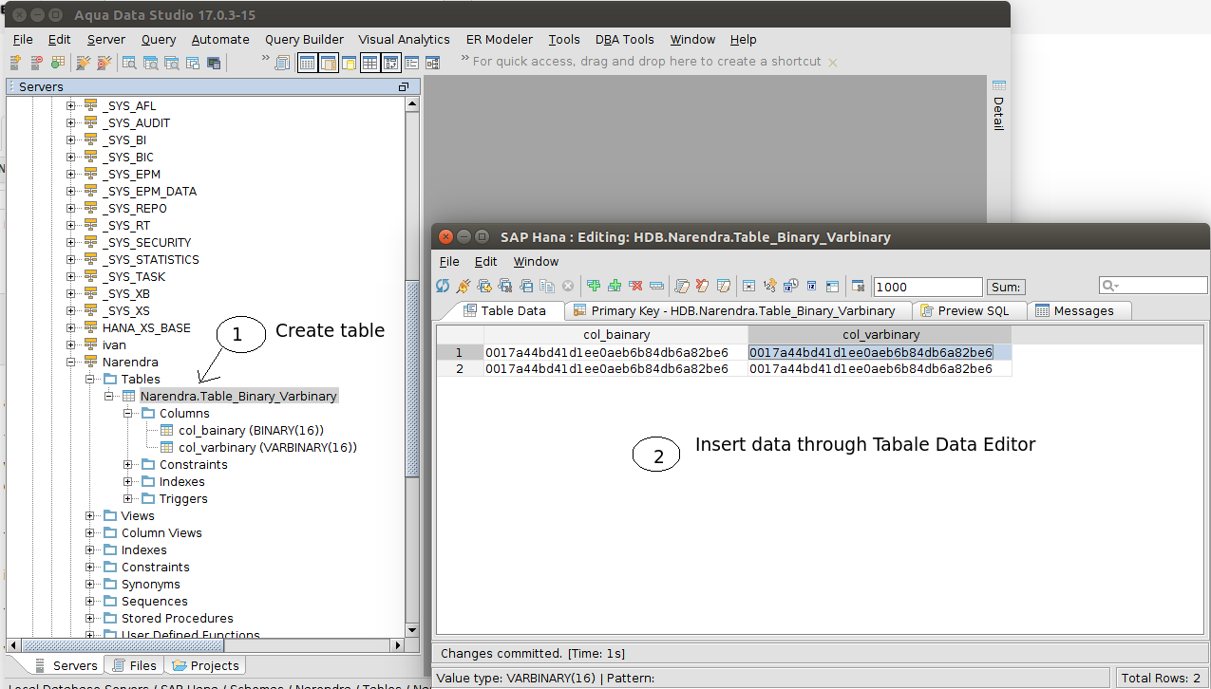1211x689 pixels.
Task: Toggle the first outlined window layout icon
Action: [x=307, y=63]
